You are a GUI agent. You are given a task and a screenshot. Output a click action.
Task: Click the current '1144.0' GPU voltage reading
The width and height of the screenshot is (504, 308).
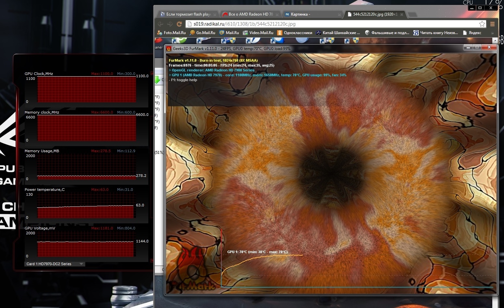click(142, 241)
